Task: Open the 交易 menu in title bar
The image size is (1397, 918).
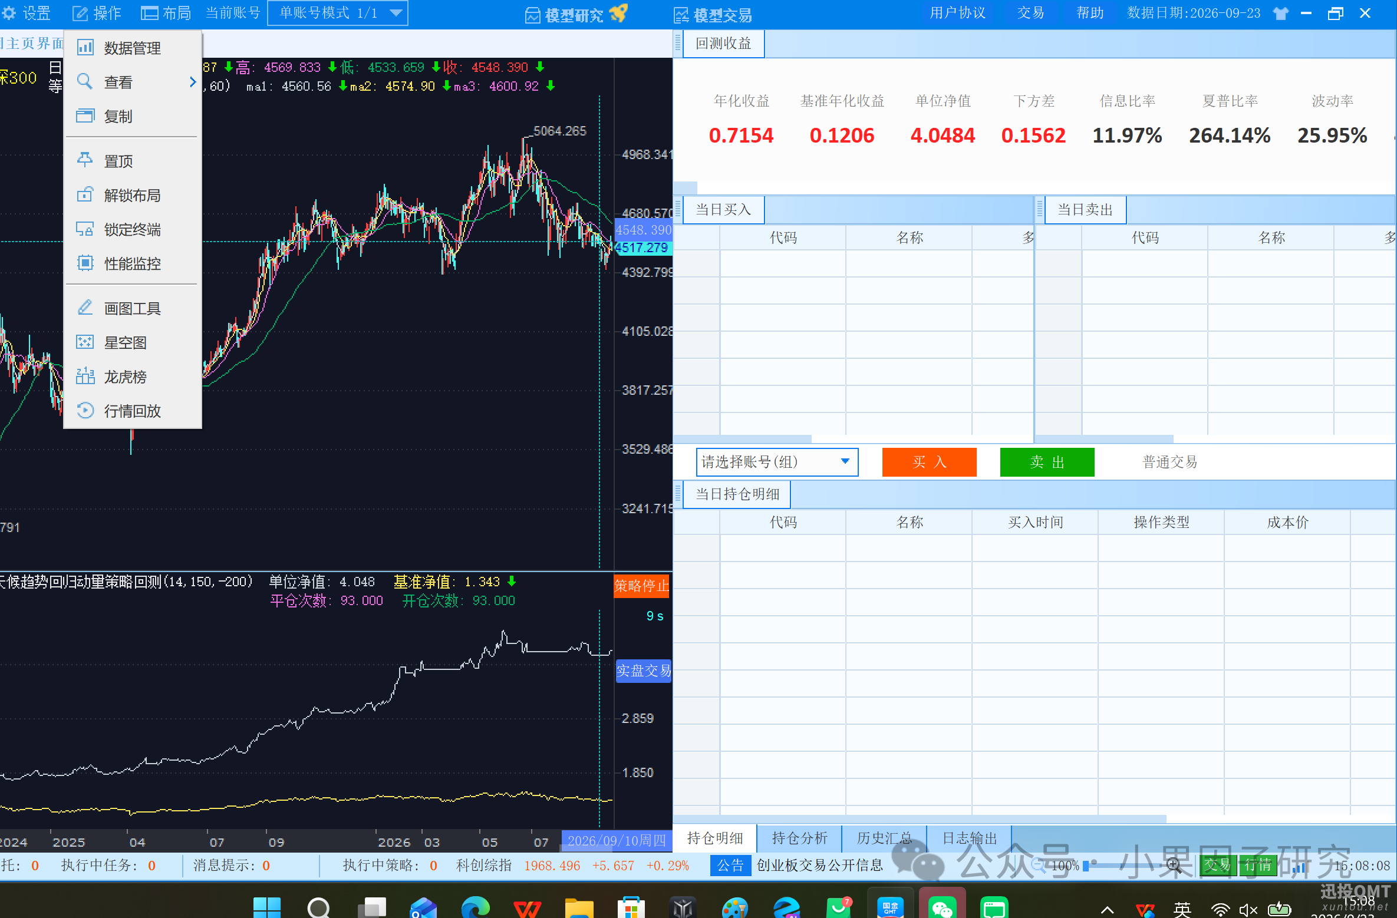Action: [x=1030, y=13]
